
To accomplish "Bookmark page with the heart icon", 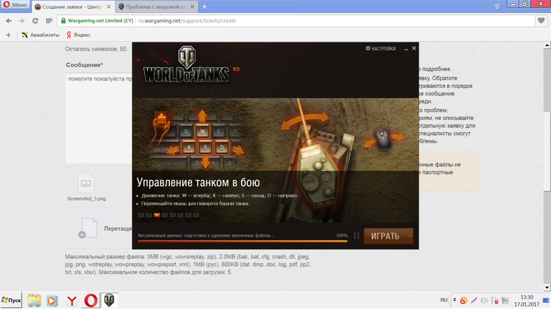I will tap(540, 21).
